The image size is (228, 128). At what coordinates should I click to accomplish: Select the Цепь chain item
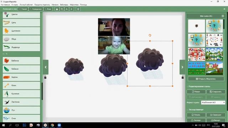[21, 23]
